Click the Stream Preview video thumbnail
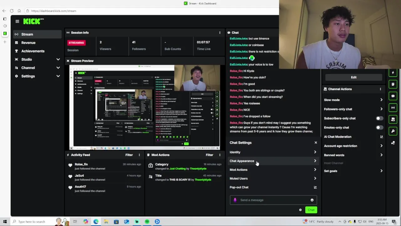401x226 pixels. coord(145,107)
